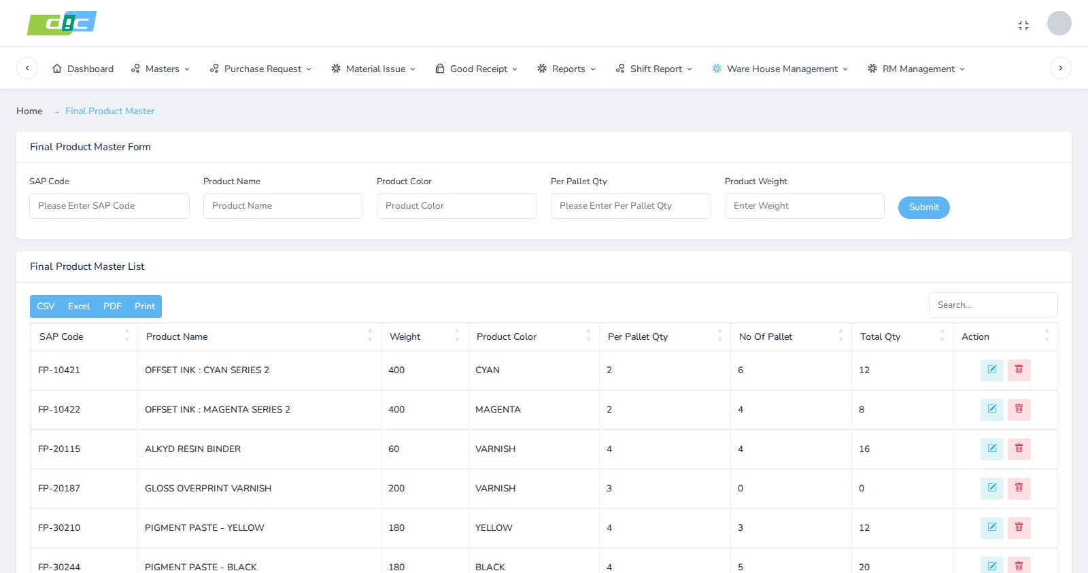This screenshot has width=1088, height=573.
Task: Edit the FP-10422 product row
Action: click(x=992, y=409)
